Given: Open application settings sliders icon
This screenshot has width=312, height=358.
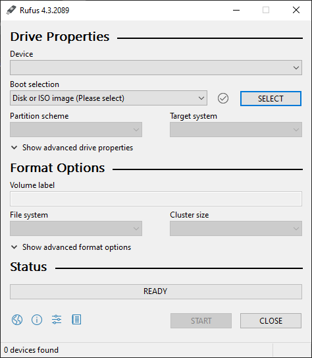Looking at the screenshot, I should tap(57, 319).
